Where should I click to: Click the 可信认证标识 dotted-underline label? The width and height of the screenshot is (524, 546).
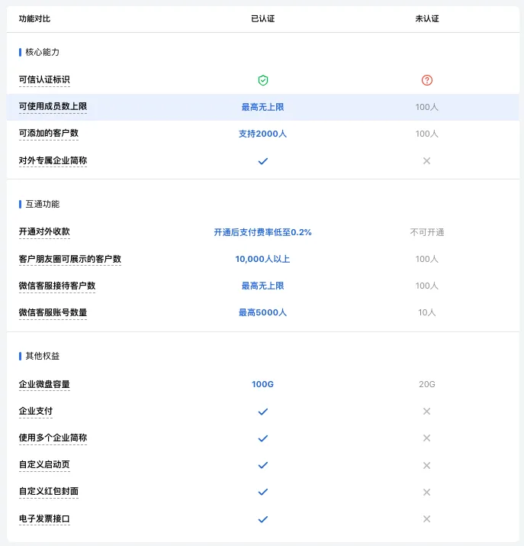tap(44, 80)
